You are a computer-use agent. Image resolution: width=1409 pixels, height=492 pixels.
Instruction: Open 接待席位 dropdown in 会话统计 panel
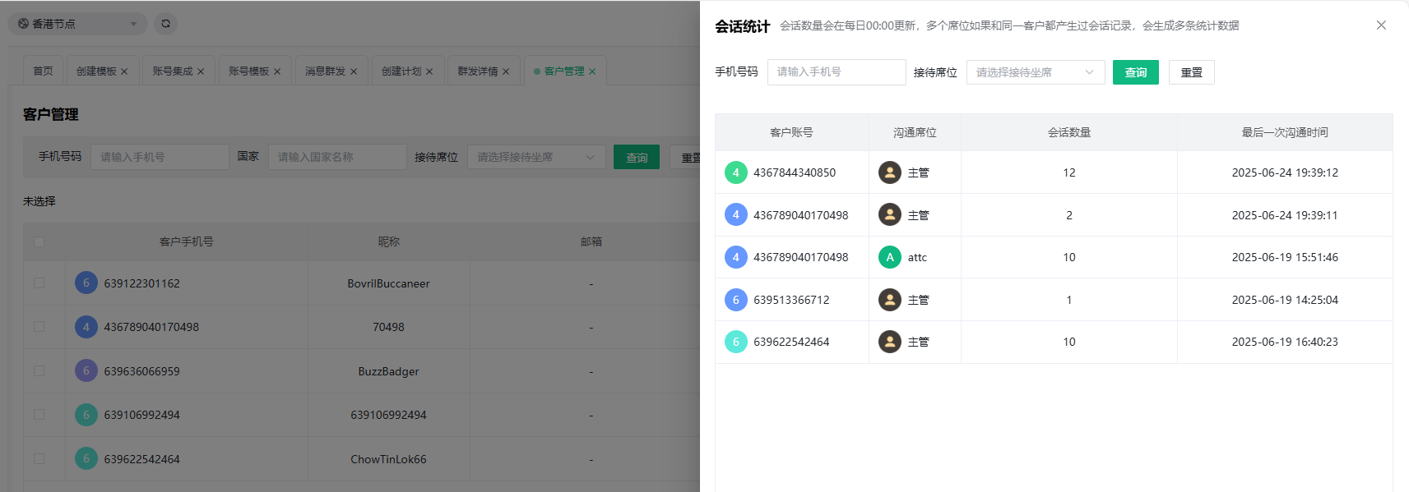tap(1036, 72)
